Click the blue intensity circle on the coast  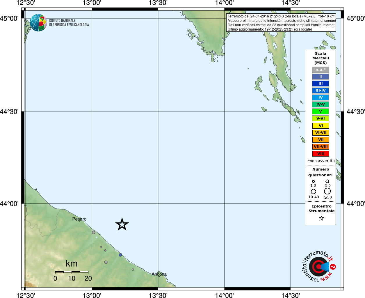(120, 255)
